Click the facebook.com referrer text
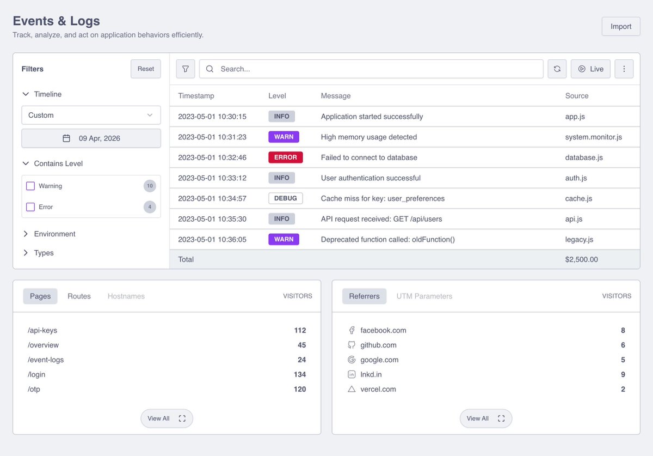Viewport: 653px width, 456px height. (383, 330)
